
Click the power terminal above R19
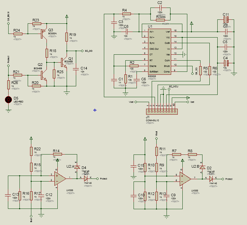[67, 16]
